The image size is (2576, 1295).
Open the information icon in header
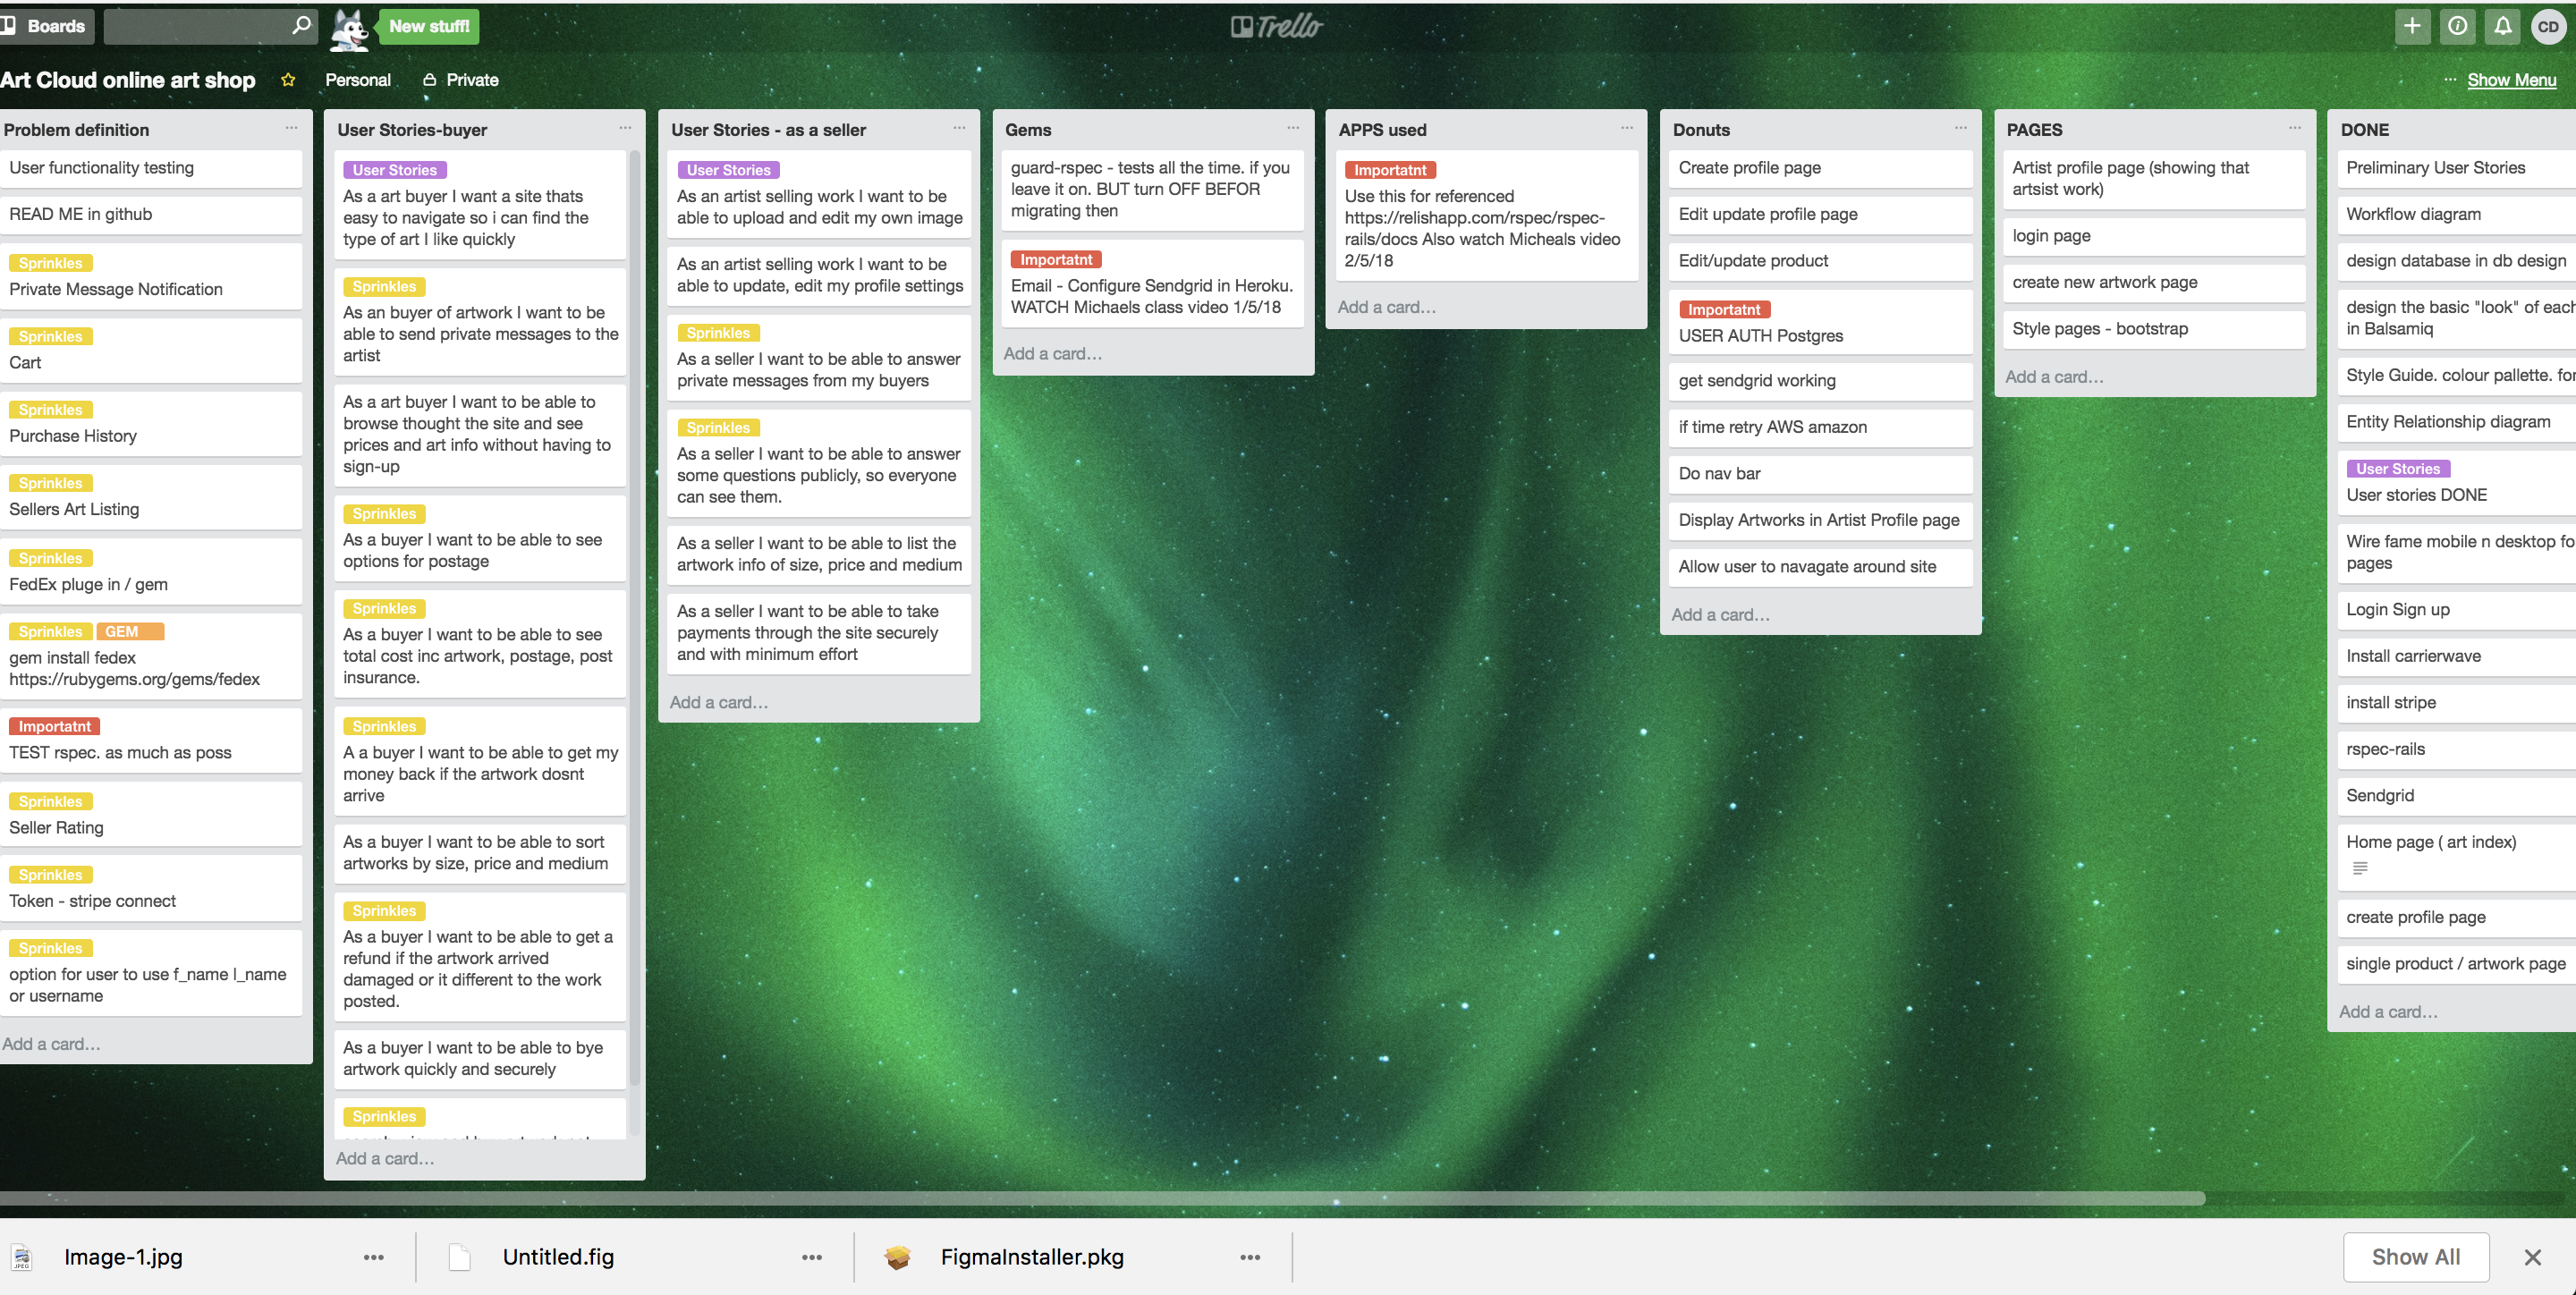point(2457,27)
